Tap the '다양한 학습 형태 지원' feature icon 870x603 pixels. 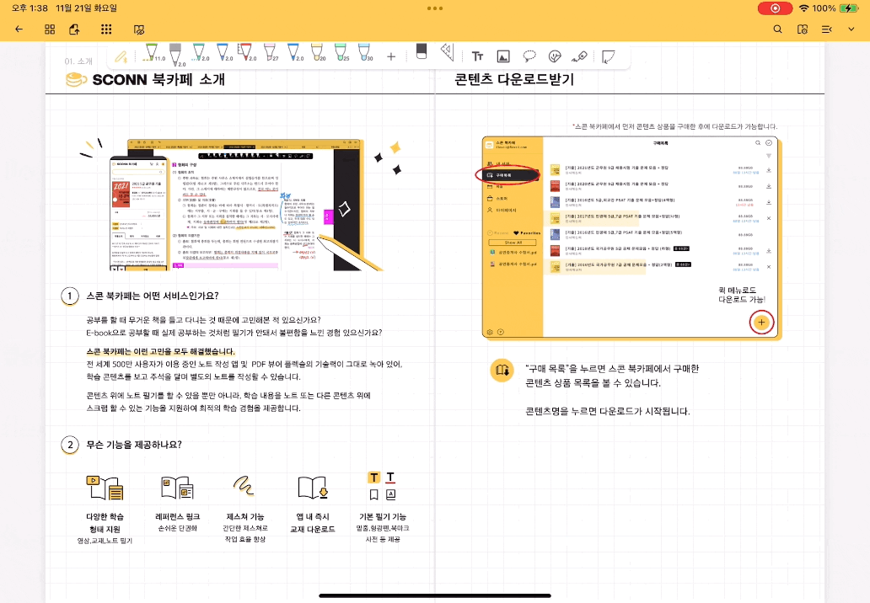click(x=105, y=487)
